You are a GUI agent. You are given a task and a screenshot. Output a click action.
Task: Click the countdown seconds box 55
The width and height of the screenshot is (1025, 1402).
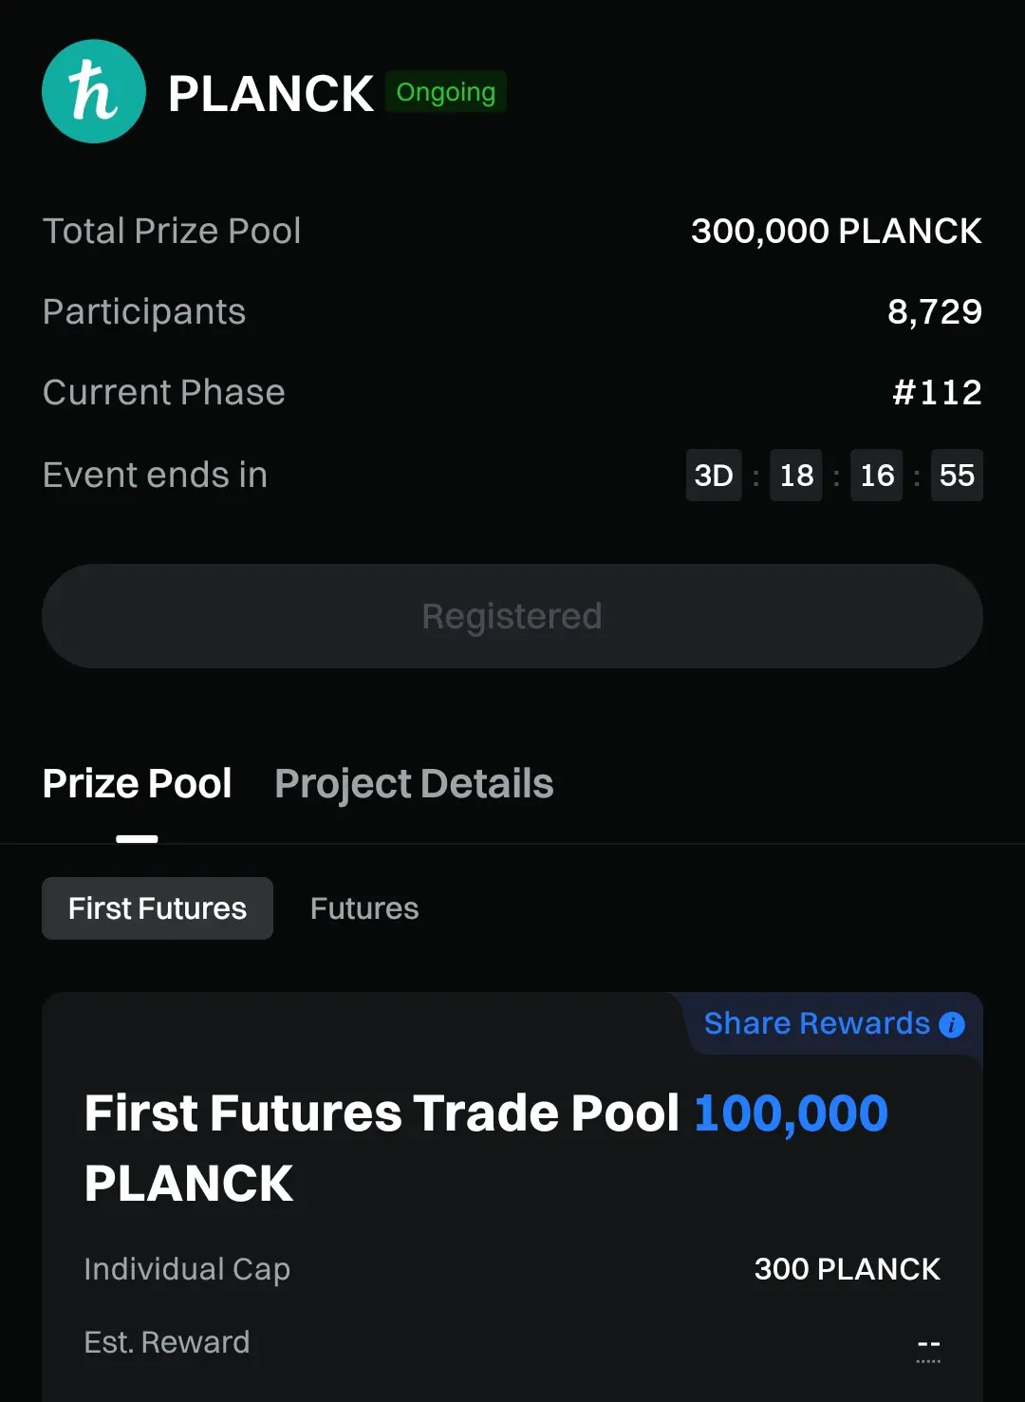tap(957, 475)
